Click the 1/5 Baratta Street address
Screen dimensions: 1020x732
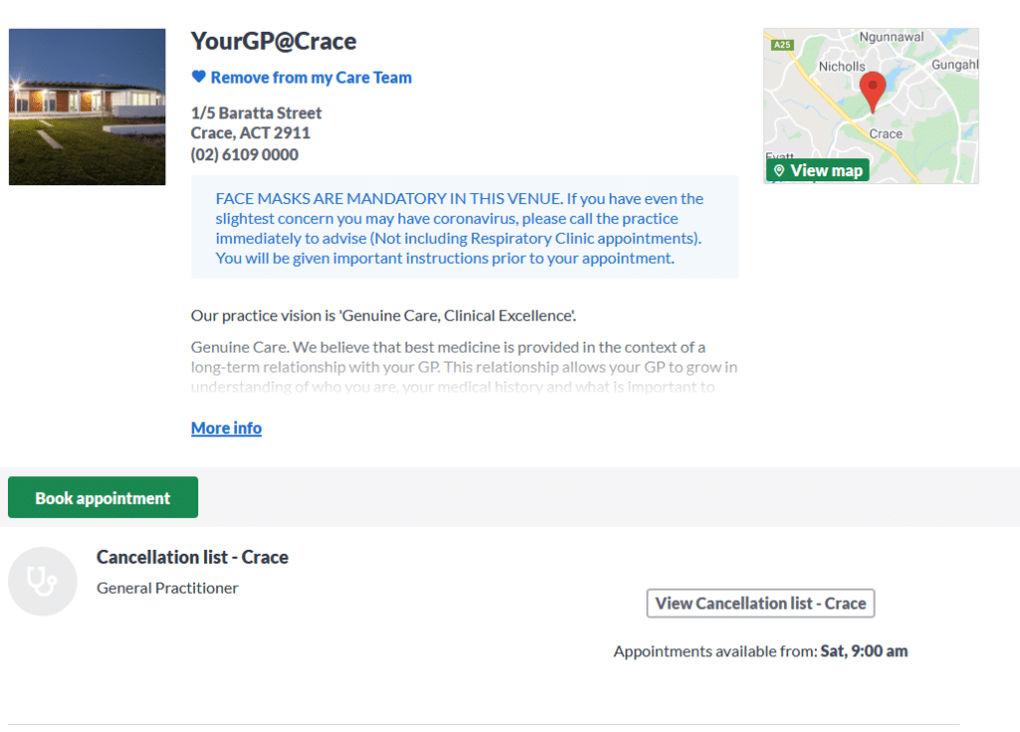pos(256,114)
